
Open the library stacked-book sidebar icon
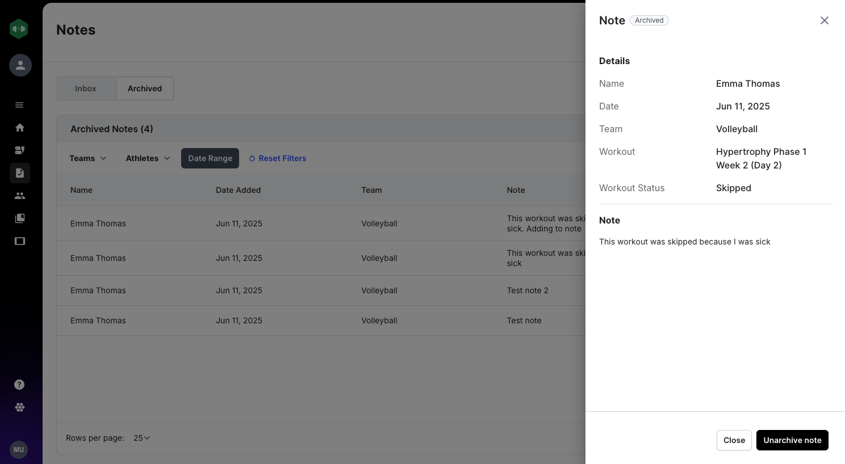point(20,218)
